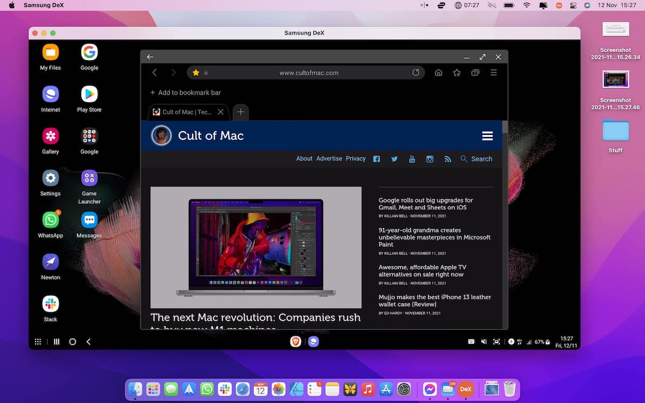Go to the browser home page icon
Viewport: 645px width, 403px height.
click(439, 73)
